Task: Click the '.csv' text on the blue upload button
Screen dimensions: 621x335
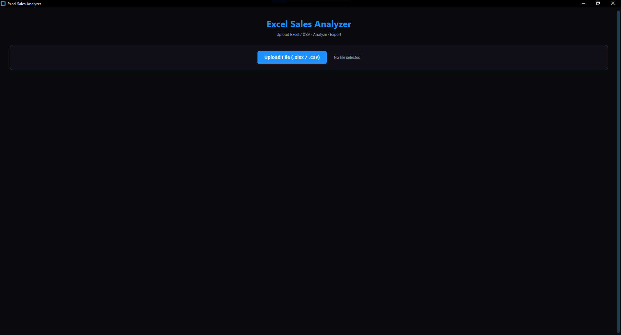Action: (314, 57)
